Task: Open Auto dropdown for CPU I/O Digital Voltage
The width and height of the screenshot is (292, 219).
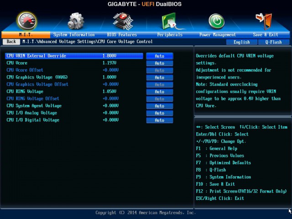Action: coord(160,120)
